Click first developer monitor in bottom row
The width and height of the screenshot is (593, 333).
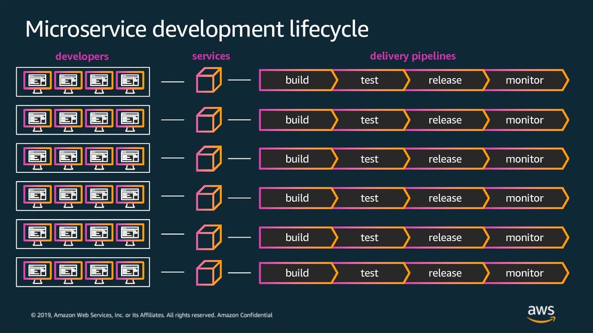click(38, 272)
